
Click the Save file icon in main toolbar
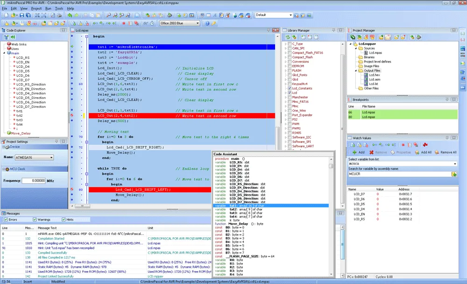pos(22,15)
